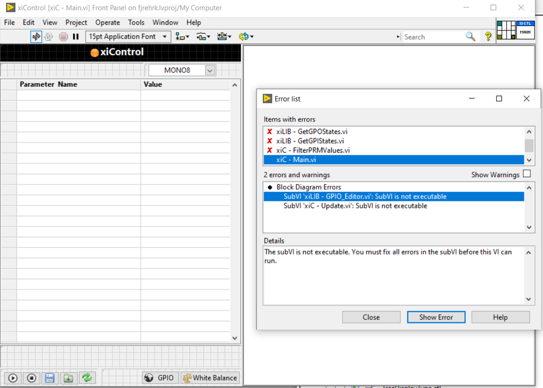
Task: Open the Reorder toolbar tool
Action: click(x=246, y=36)
